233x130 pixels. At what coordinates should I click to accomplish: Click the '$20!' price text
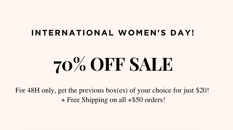202,90
